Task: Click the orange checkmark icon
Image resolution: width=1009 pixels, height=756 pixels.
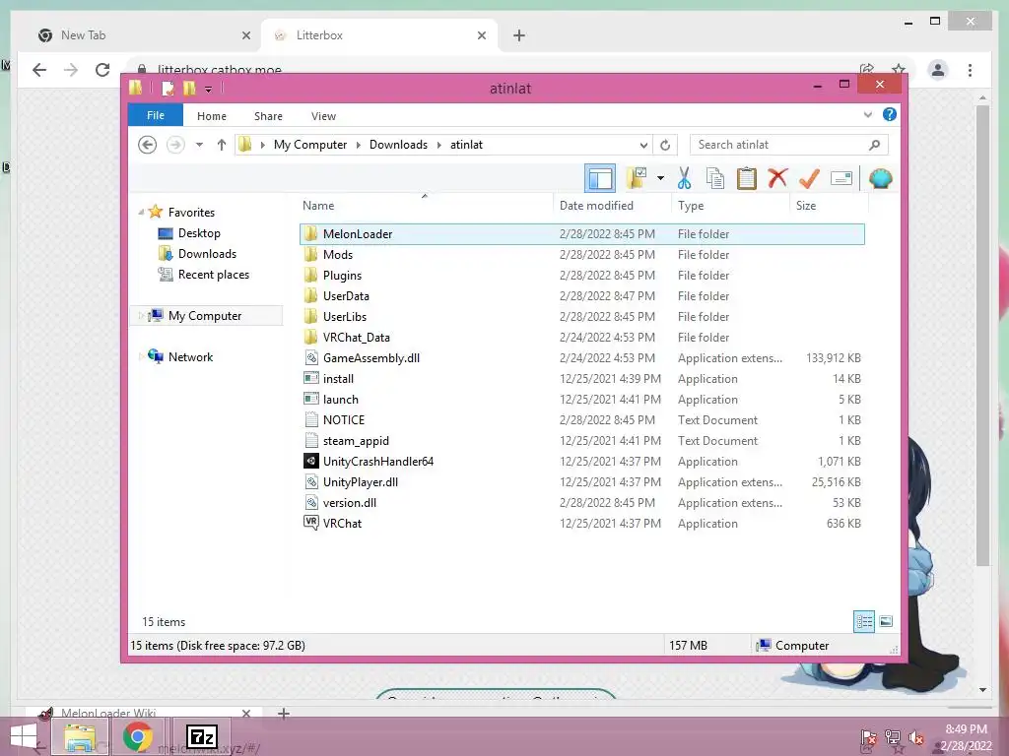Action: point(809,178)
